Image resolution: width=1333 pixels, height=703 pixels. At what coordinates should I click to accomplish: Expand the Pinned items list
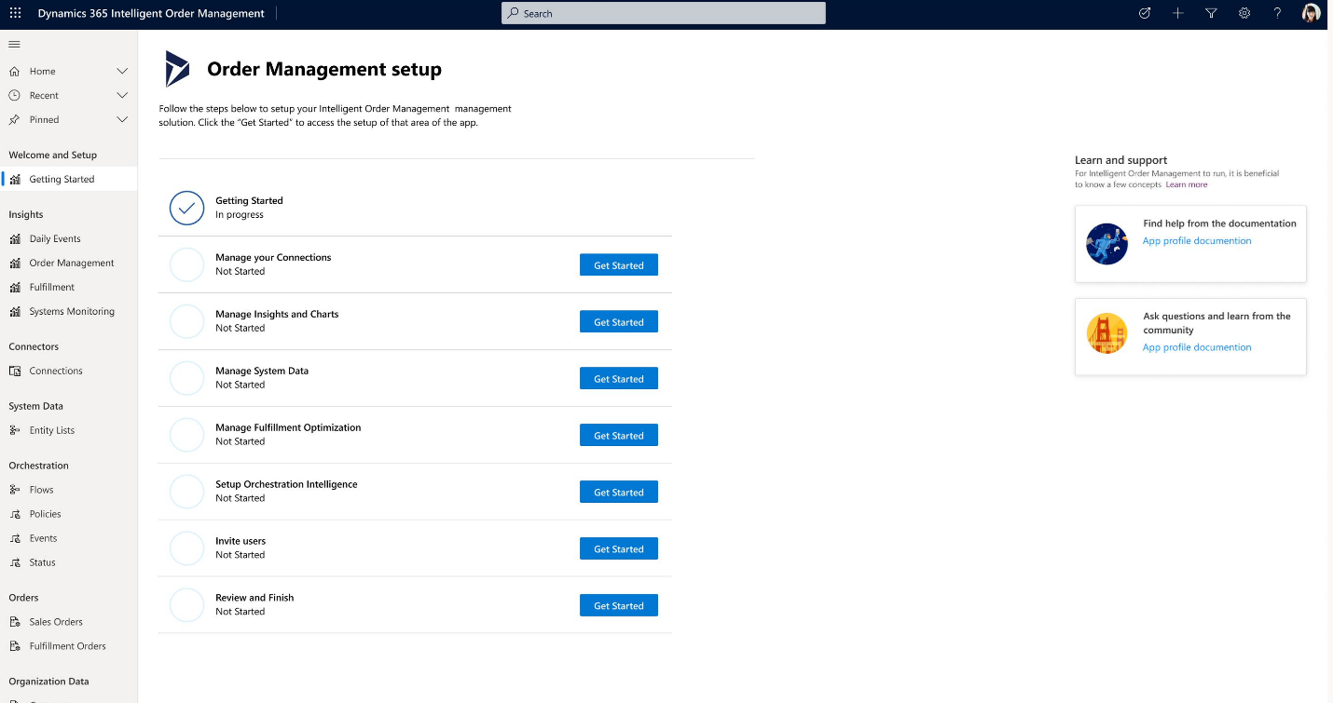(121, 118)
